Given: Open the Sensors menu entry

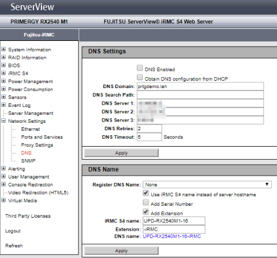Looking at the screenshot, I should tap(17, 97).
